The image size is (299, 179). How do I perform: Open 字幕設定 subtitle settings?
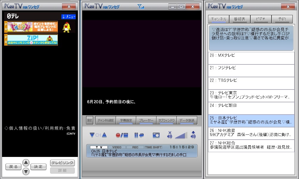point(126,120)
